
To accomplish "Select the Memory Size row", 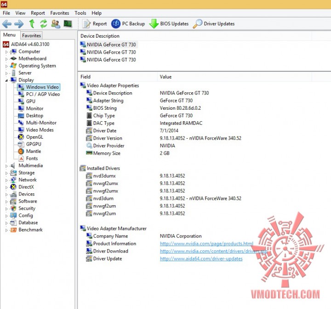I will (128, 153).
